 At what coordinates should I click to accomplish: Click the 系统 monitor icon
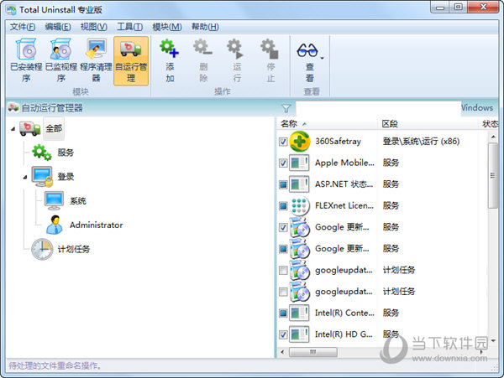coord(54,200)
